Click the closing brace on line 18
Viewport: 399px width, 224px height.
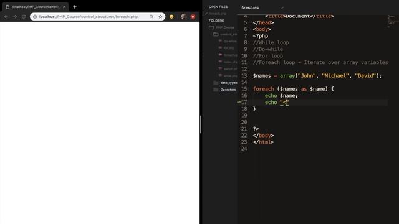254,109
